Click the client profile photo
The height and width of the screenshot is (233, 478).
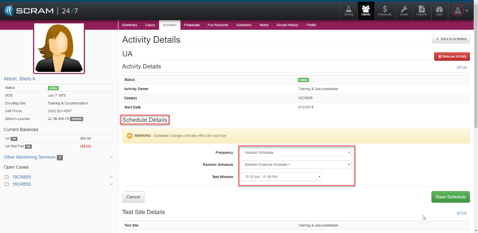tap(59, 48)
